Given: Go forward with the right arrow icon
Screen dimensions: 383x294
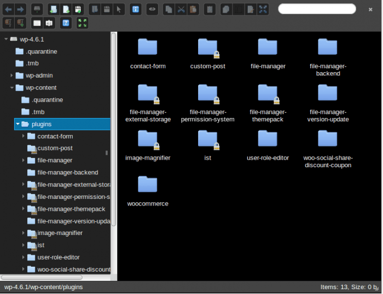Looking at the screenshot, I should point(20,9).
